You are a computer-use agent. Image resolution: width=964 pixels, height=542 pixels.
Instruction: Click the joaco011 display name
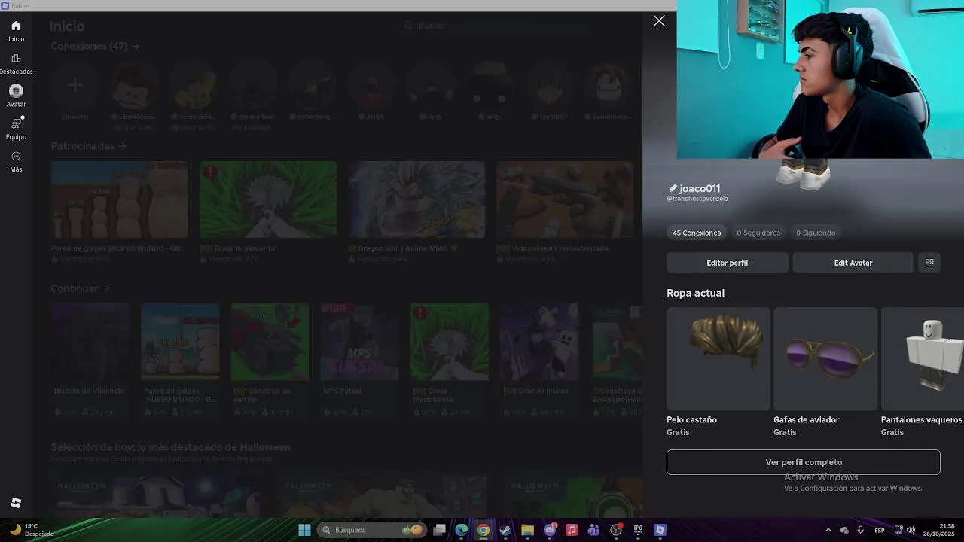click(700, 189)
